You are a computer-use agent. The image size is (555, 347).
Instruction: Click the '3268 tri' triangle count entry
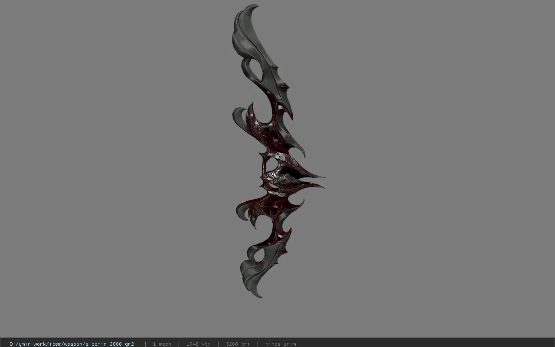238,344
